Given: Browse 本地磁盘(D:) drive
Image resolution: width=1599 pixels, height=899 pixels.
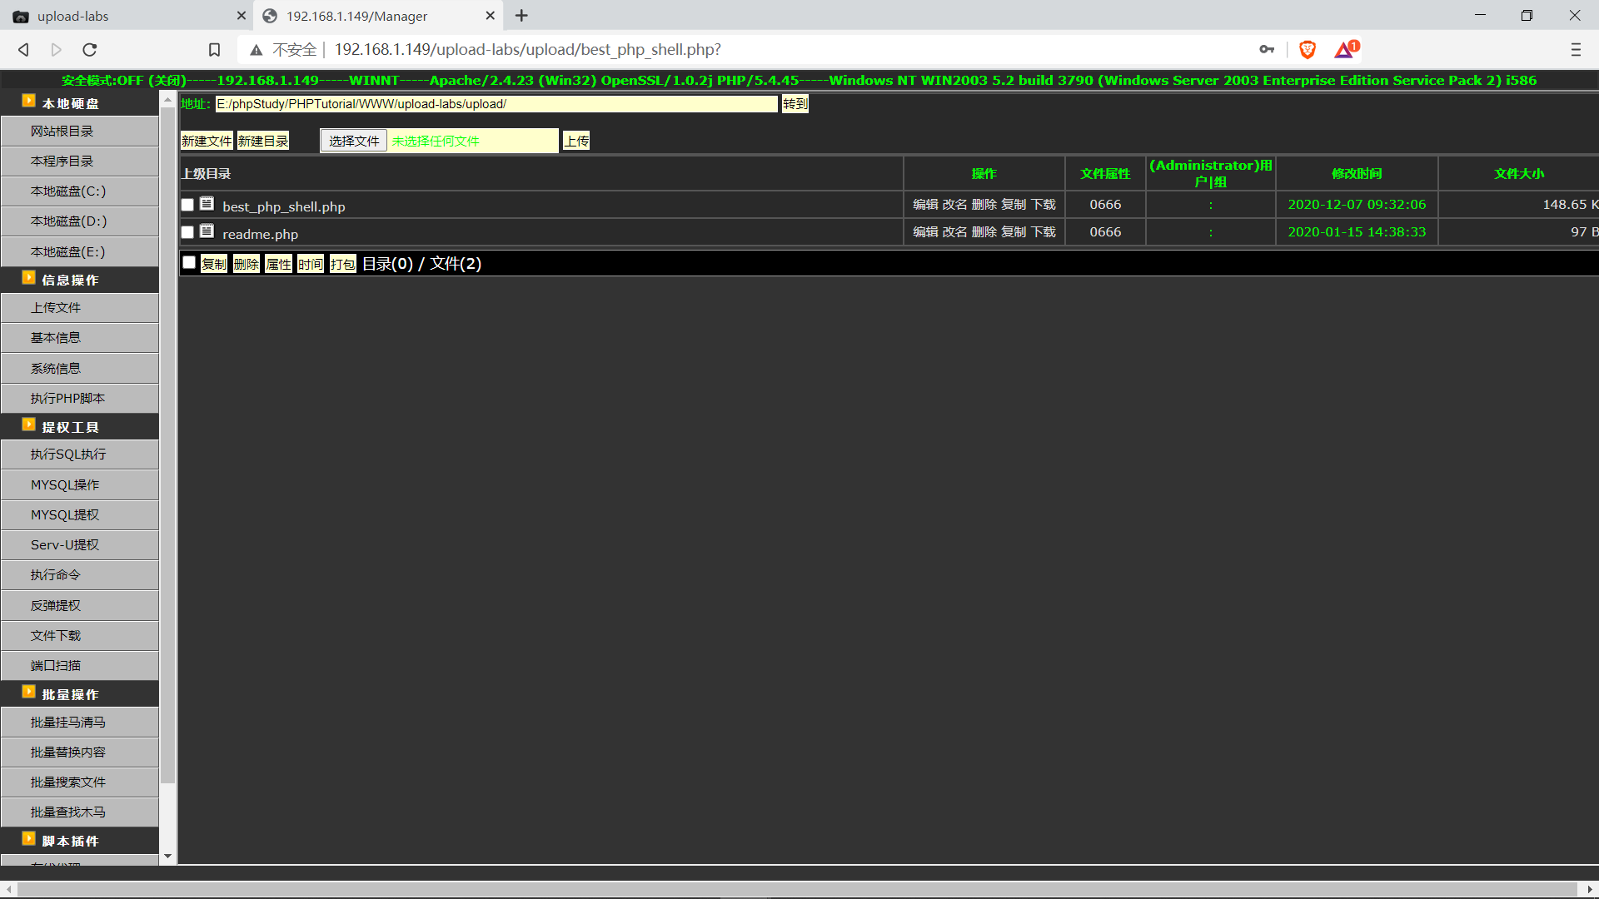Looking at the screenshot, I should click(80, 221).
